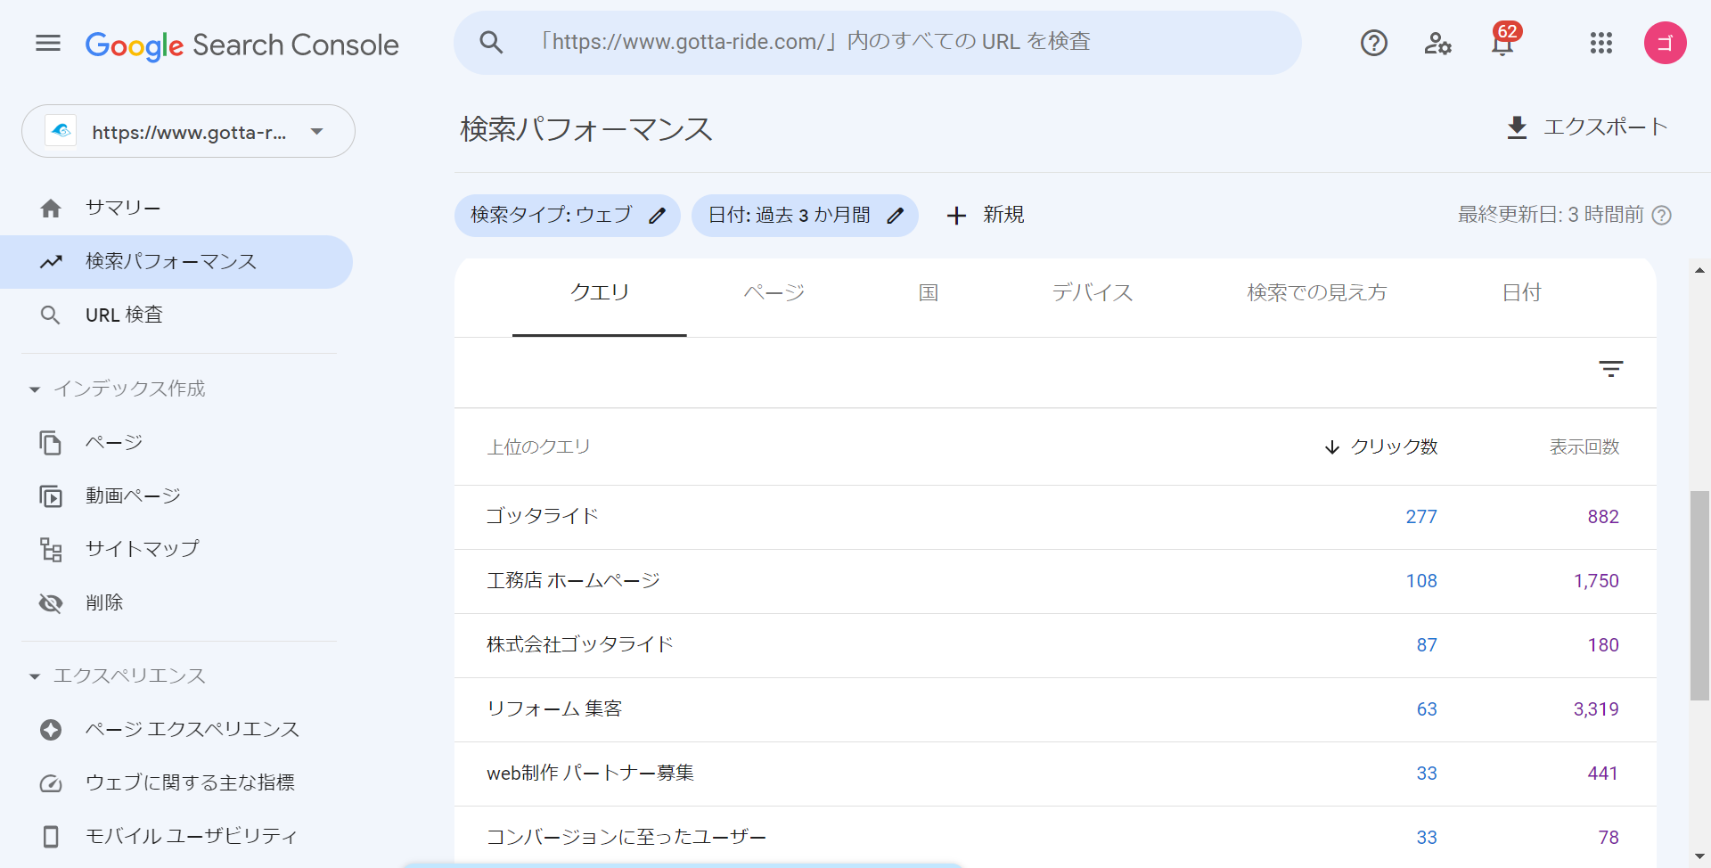
Task: Select the 株式会社ゴッタライド query row
Action: (x=1055, y=645)
